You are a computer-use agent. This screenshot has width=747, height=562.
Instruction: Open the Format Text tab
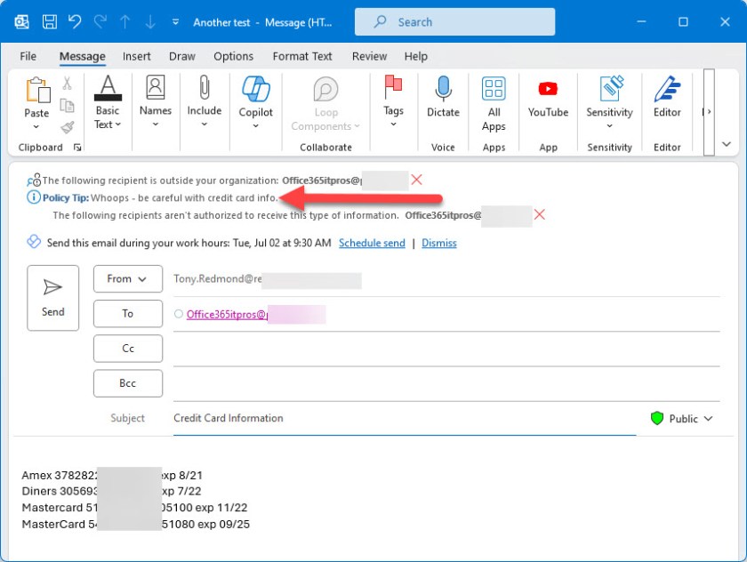[302, 56]
